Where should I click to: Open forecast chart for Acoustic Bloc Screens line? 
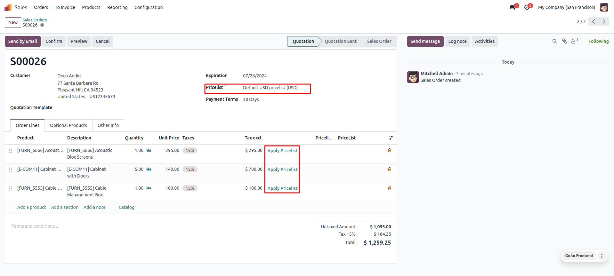click(x=149, y=150)
